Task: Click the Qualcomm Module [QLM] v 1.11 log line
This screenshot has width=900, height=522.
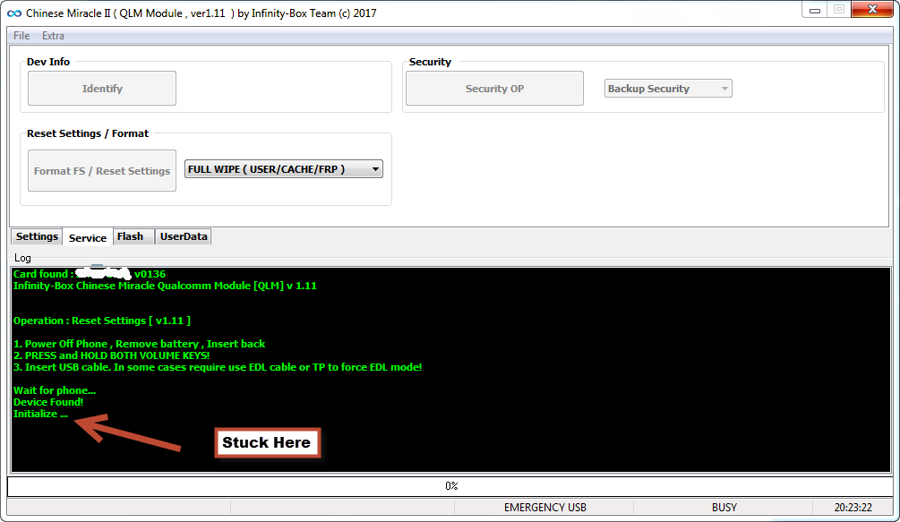Action: (x=165, y=286)
